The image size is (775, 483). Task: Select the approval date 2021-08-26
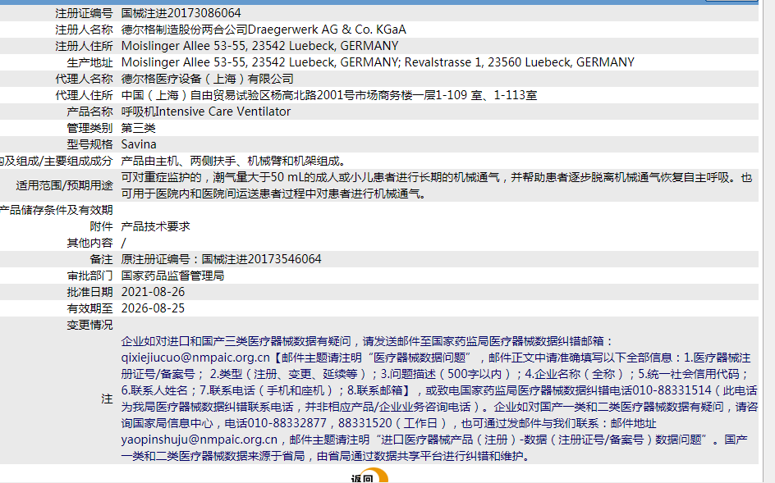click(x=154, y=292)
